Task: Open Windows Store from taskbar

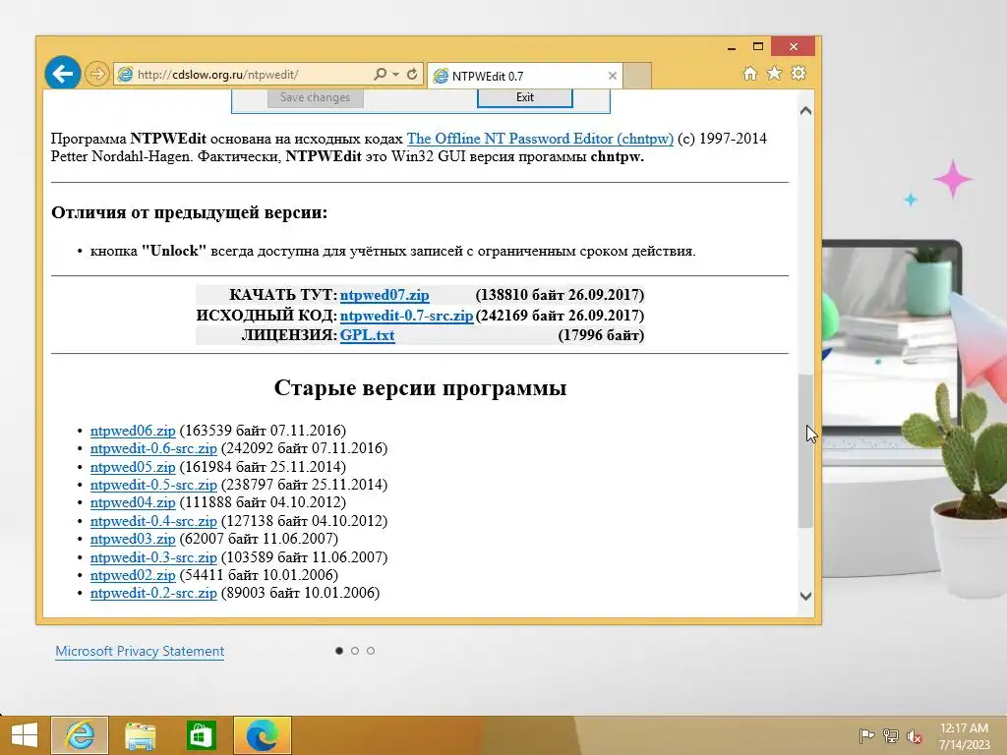Action: point(201,735)
